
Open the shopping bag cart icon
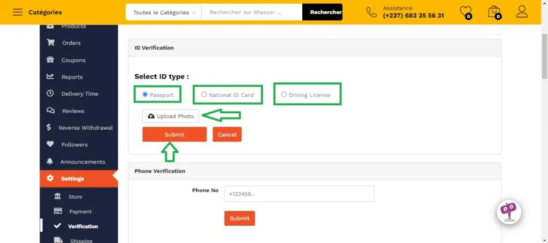pos(494,12)
